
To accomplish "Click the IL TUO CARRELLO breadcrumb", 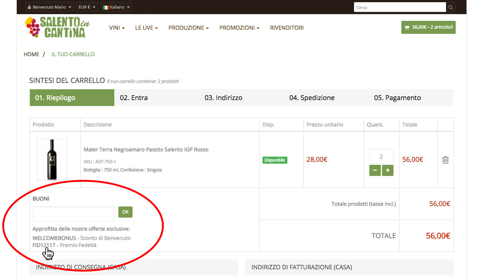I will point(73,54).
